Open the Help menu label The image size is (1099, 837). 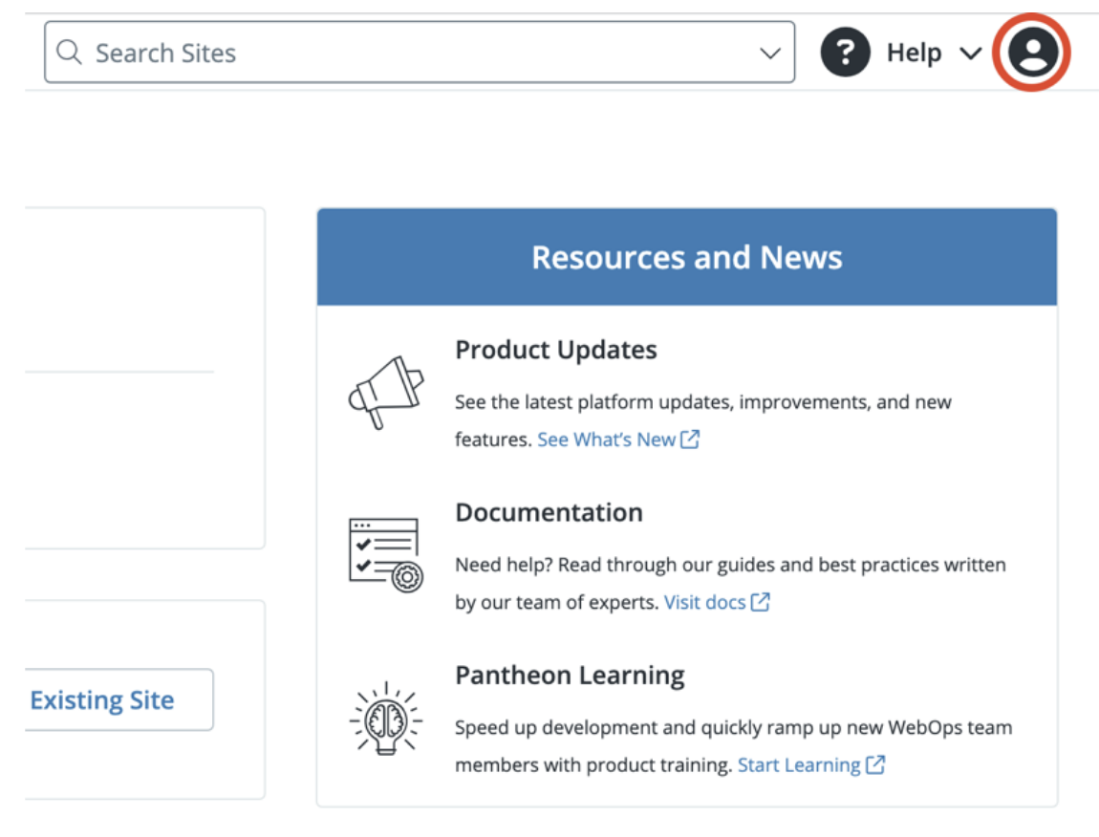[914, 54]
